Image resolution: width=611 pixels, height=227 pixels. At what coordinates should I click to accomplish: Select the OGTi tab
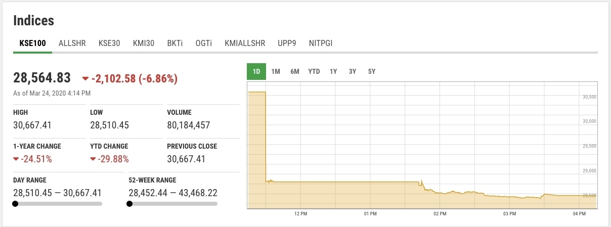pos(204,43)
